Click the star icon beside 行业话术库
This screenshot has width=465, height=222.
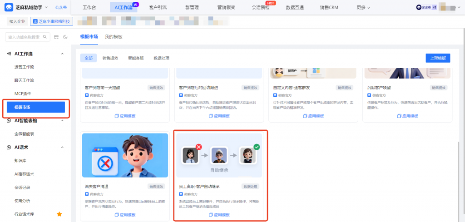click(x=59, y=214)
